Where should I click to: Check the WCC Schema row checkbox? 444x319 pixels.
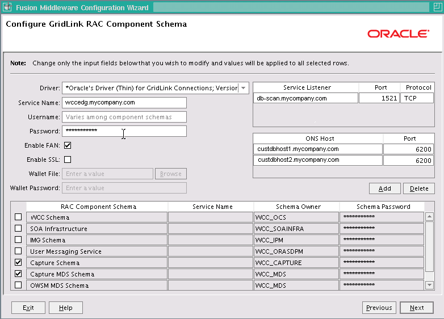18,217
